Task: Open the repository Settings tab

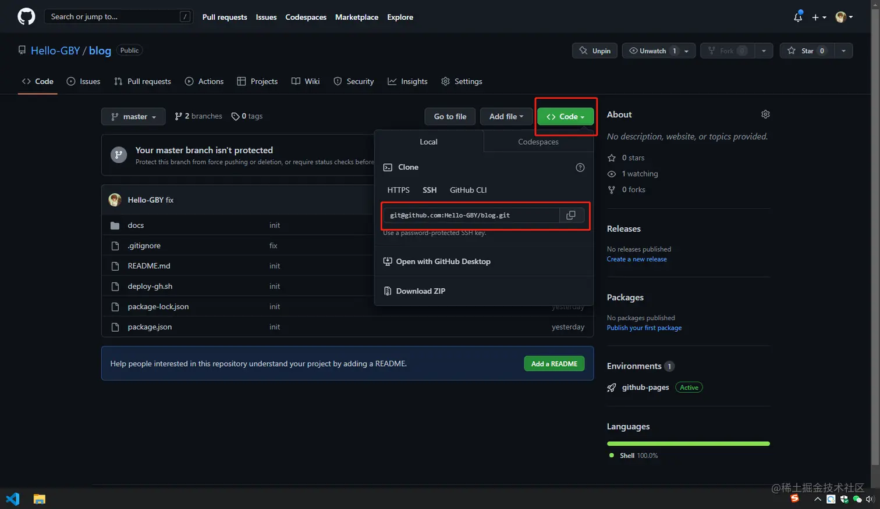Action: (x=462, y=81)
